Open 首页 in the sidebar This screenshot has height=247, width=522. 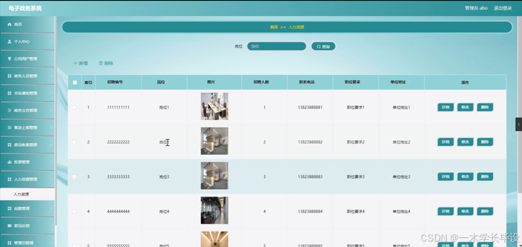click(x=27, y=25)
